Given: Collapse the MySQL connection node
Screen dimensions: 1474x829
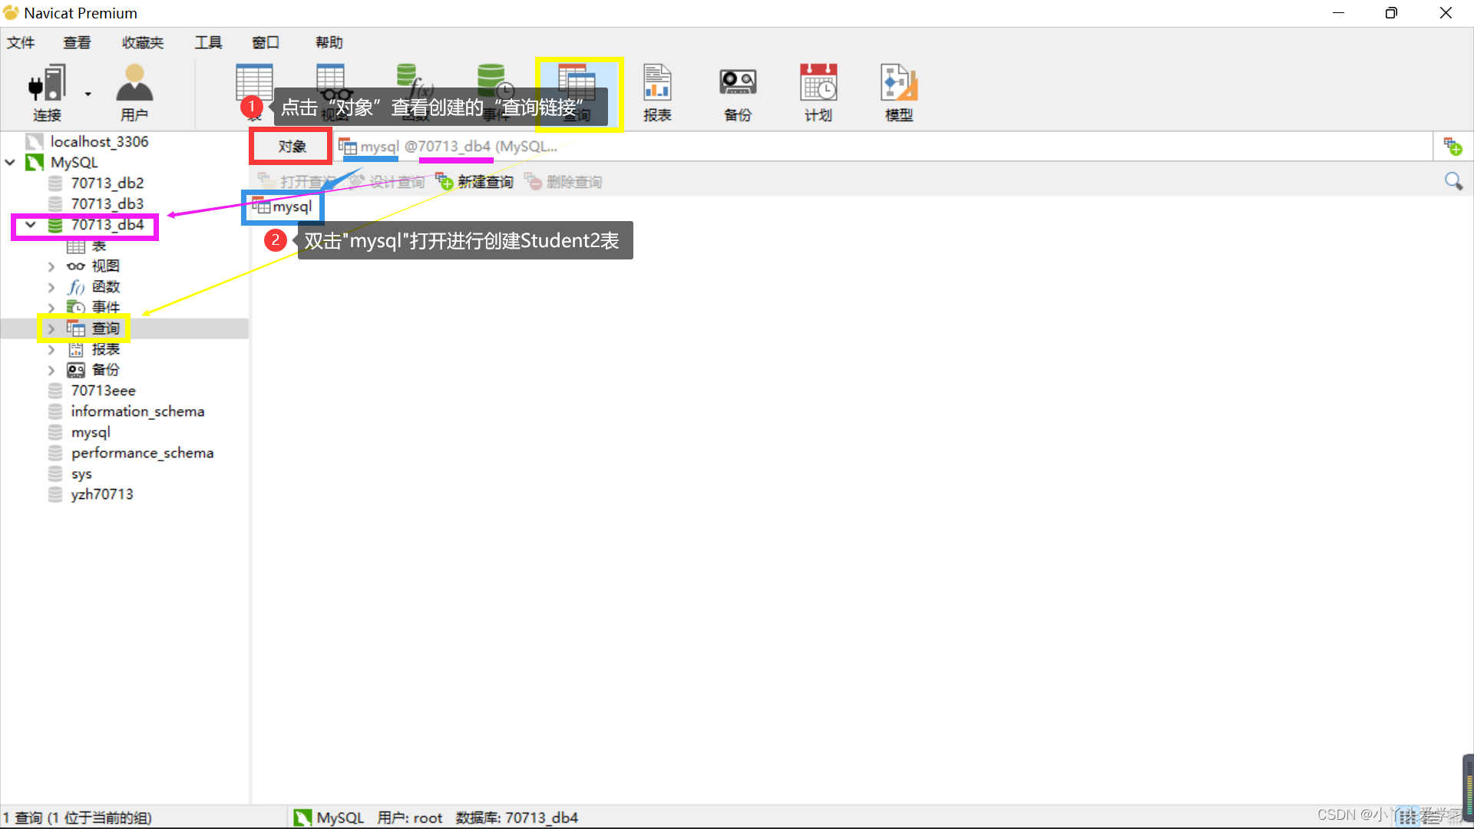Looking at the screenshot, I should (x=10, y=162).
